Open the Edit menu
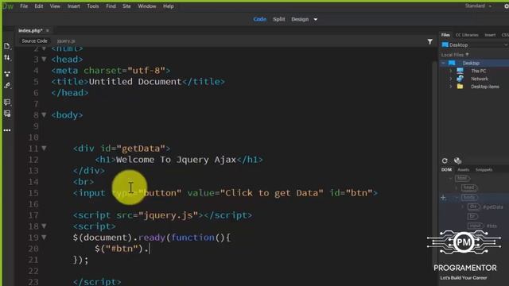Viewport: 509px width, 286px height. [39, 6]
